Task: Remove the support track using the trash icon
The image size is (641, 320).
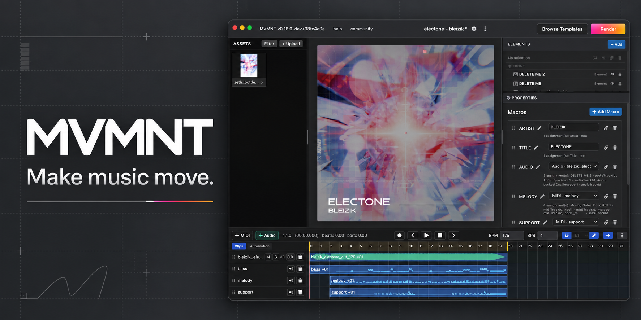Action: point(300,292)
